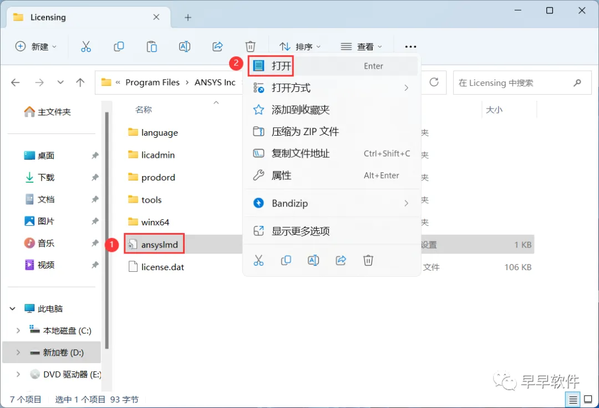Sort by the 名称 column header
Screen dimensions: 599x408
(x=144, y=110)
